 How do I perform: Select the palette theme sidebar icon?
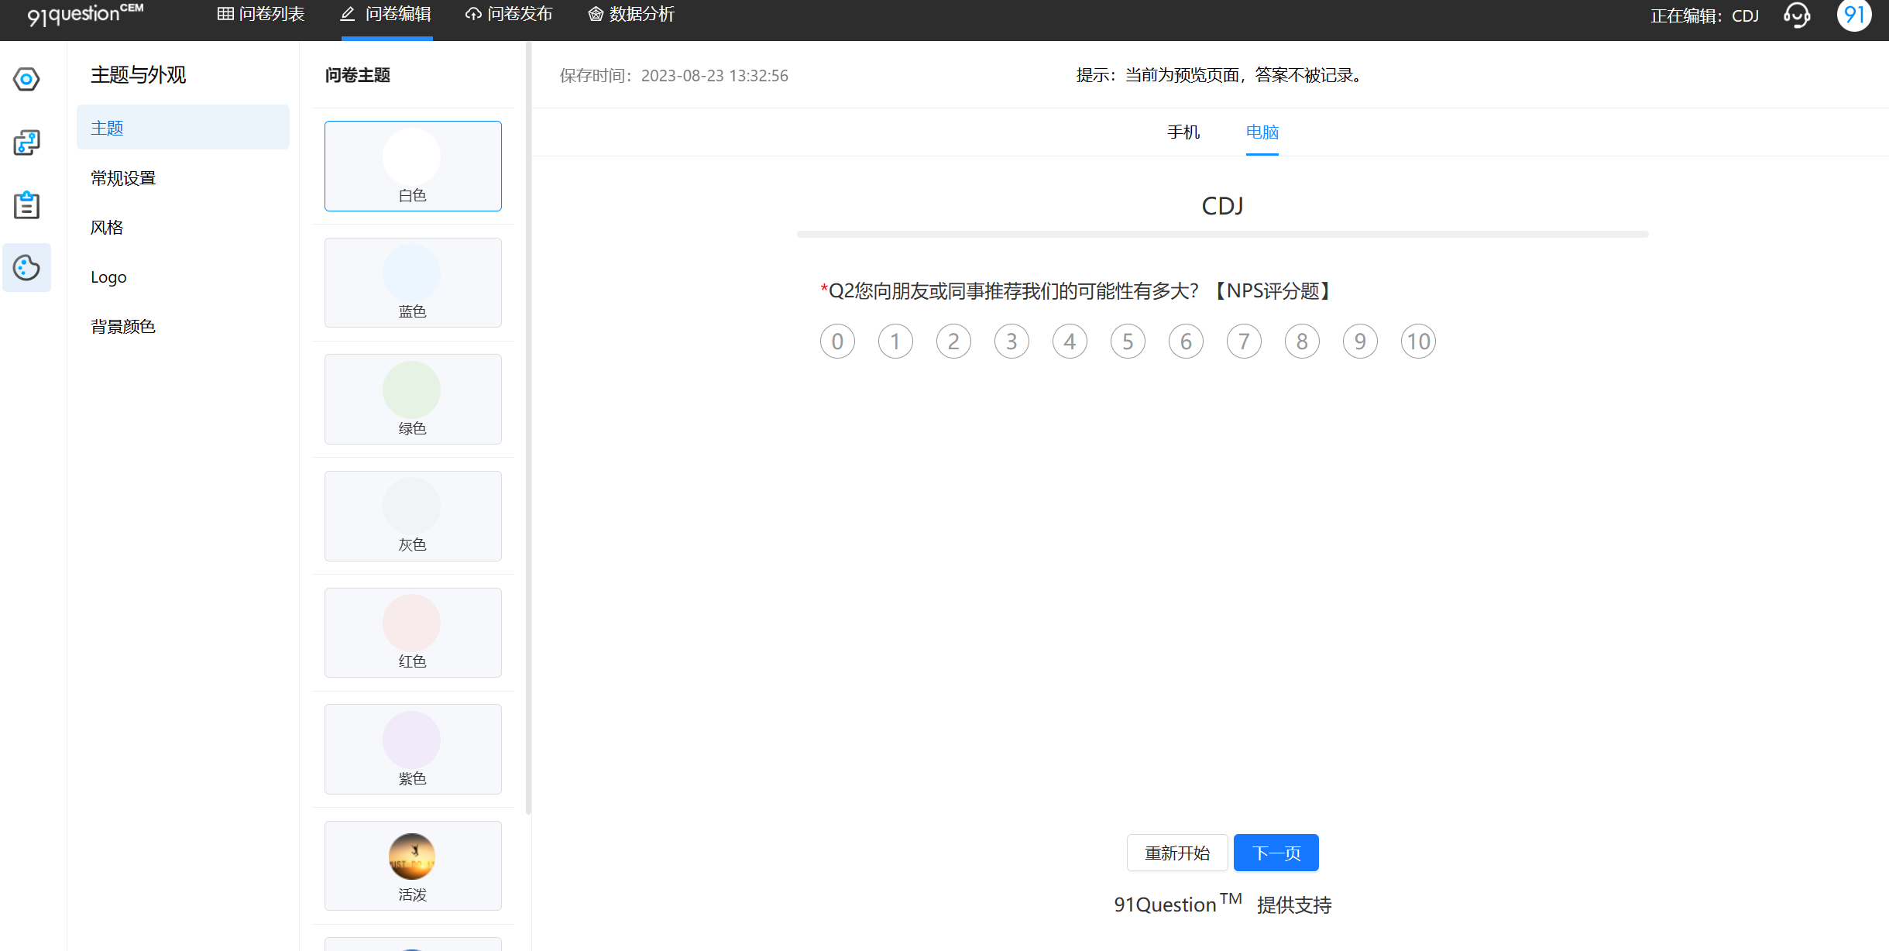pos(26,268)
